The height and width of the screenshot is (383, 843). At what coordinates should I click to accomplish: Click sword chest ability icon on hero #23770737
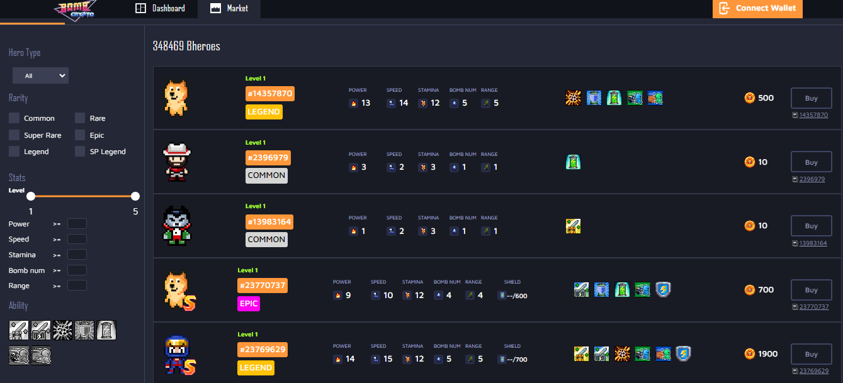coord(581,290)
